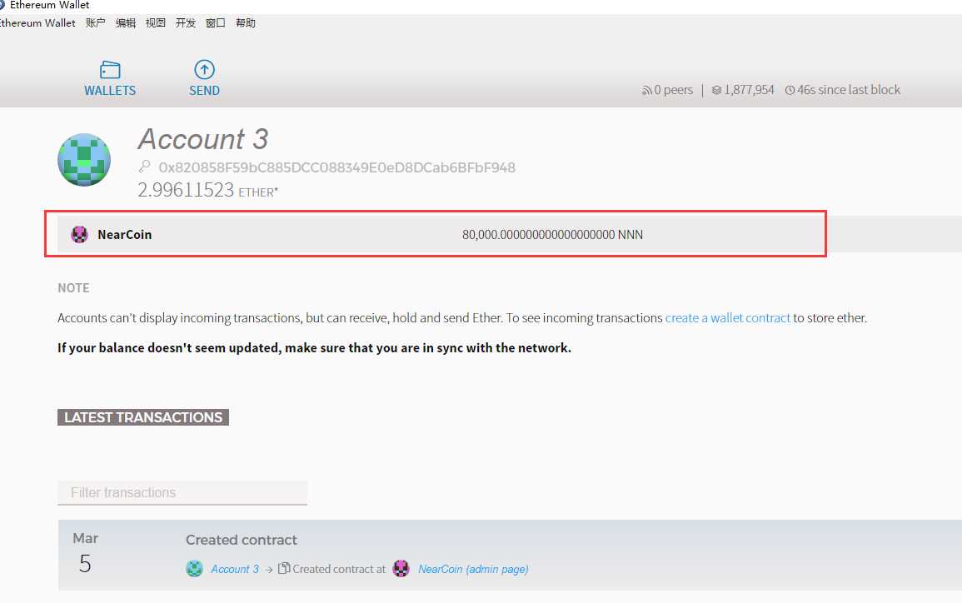Click the NearCoin token identicon
The width and height of the screenshot is (962, 603).
(x=80, y=234)
